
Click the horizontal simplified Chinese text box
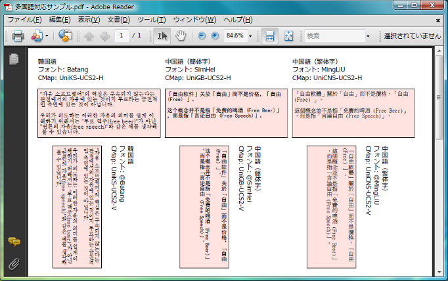point(226,113)
